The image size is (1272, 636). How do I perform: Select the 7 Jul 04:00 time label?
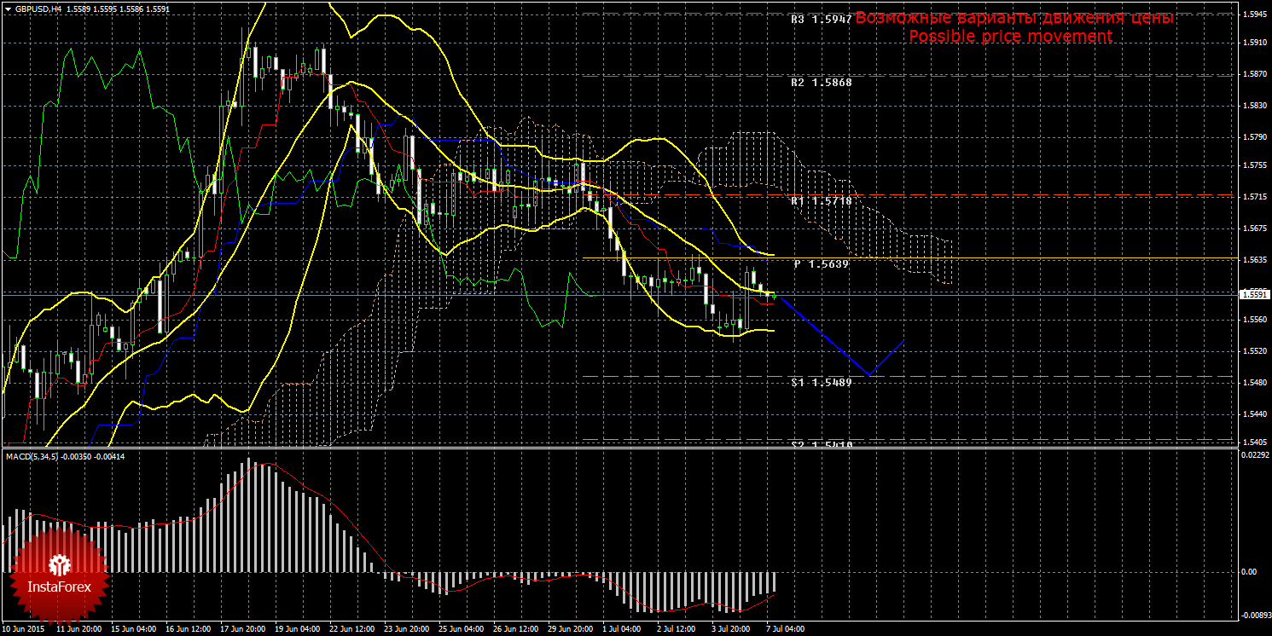[784, 629]
